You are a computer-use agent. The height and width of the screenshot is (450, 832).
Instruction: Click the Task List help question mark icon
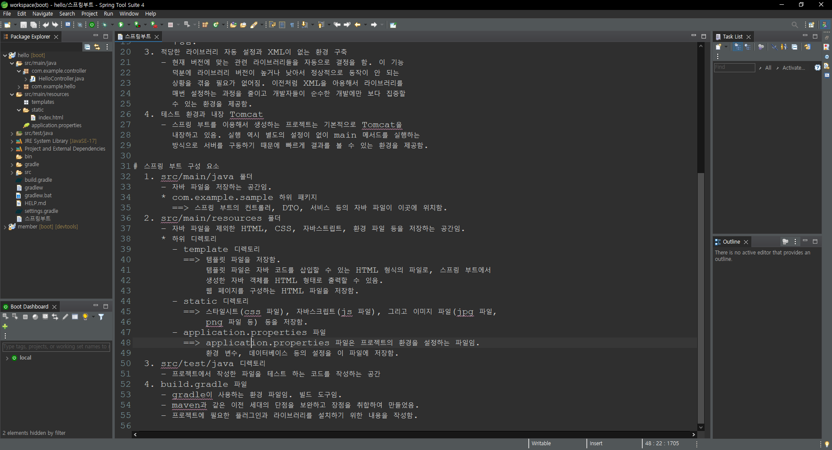coord(817,67)
